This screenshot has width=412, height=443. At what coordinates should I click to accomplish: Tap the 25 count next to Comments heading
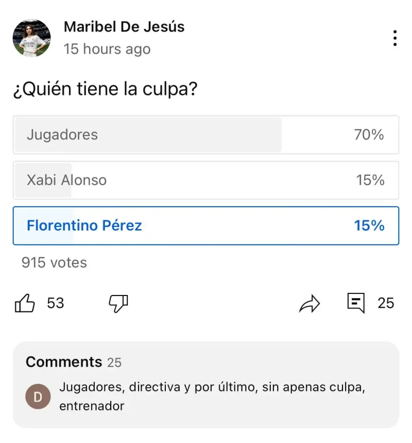(x=114, y=363)
